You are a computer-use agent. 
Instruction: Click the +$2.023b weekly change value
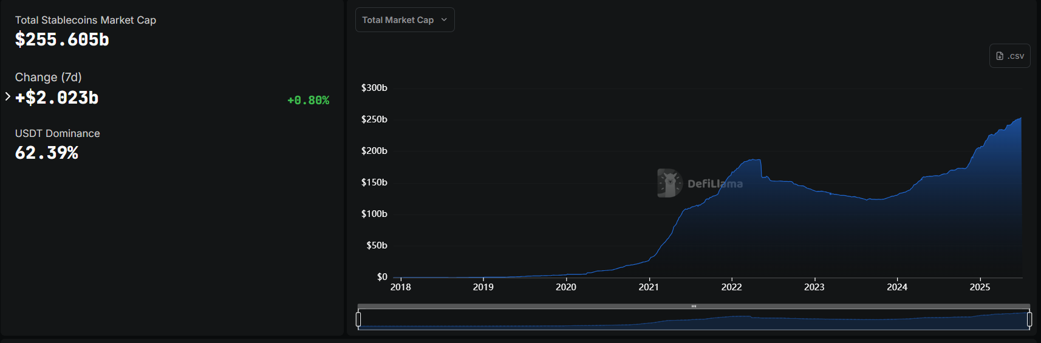tap(57, 98)
